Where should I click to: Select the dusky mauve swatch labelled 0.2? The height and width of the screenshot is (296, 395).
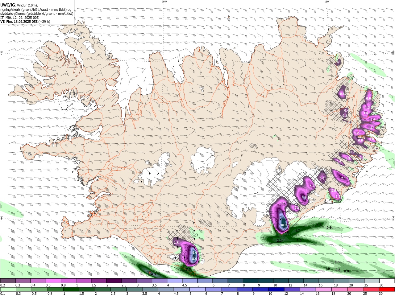coord(7,281)
